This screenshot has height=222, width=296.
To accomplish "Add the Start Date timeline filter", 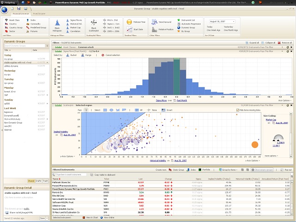I will 135,29.
